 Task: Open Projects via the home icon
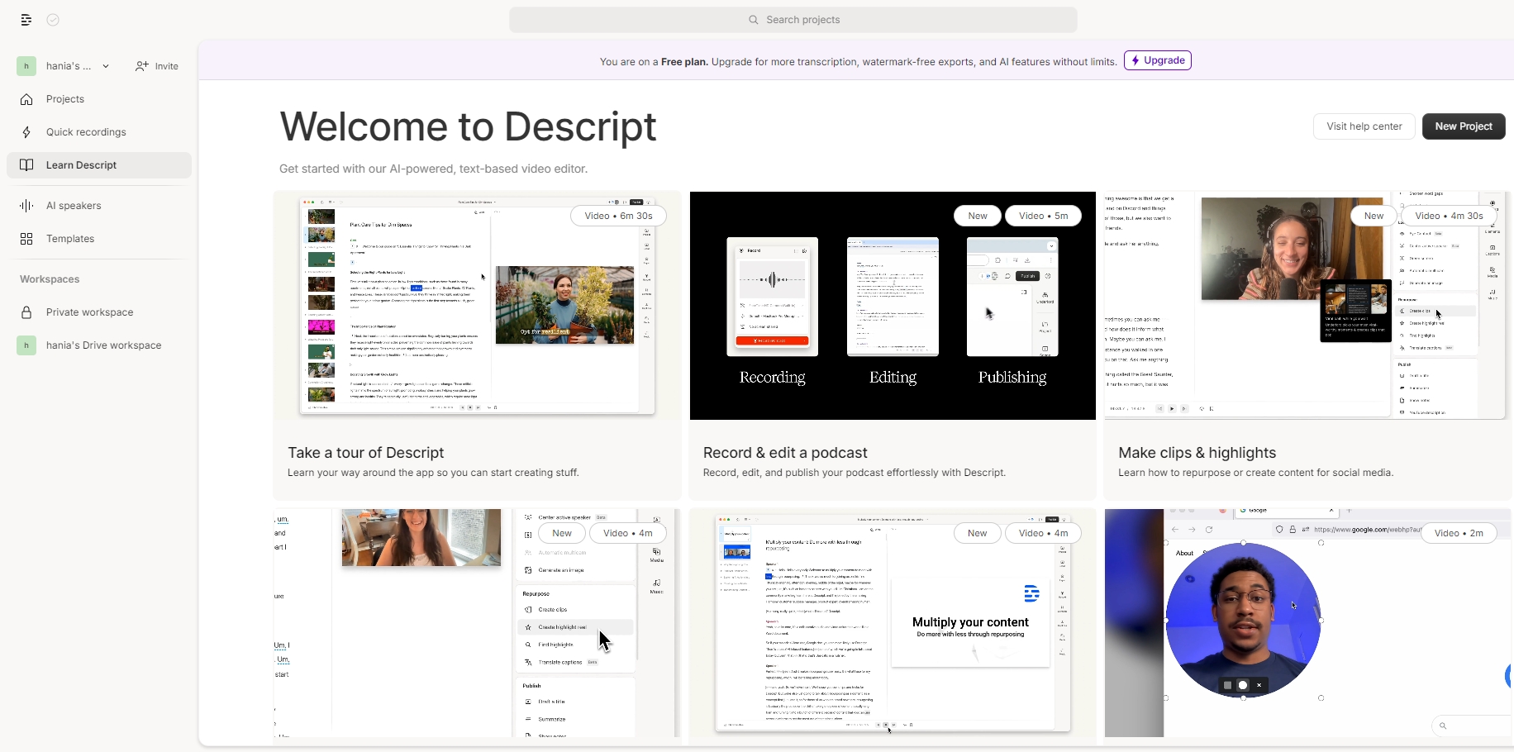pyautogui.click(x=26, y=99)
